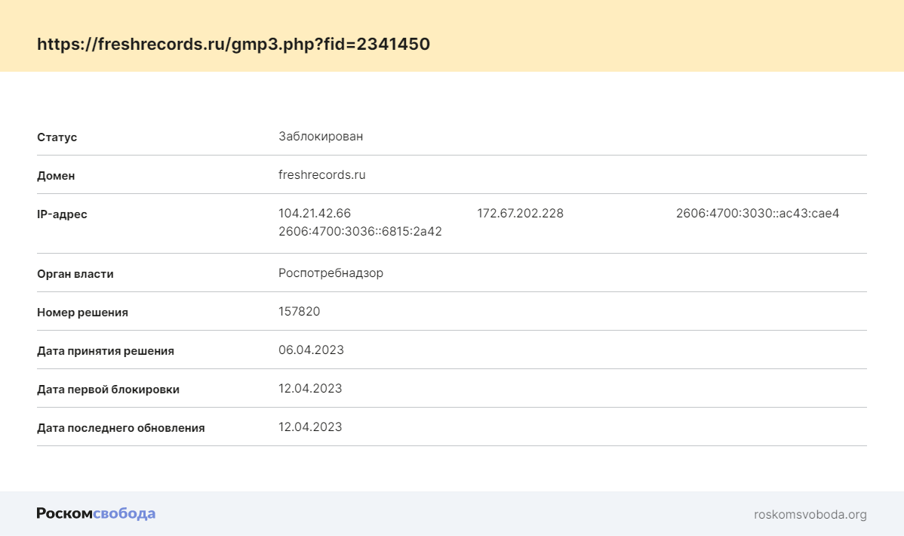Select decision number 157820
This screenshot has height=536, width=904.
299,312
